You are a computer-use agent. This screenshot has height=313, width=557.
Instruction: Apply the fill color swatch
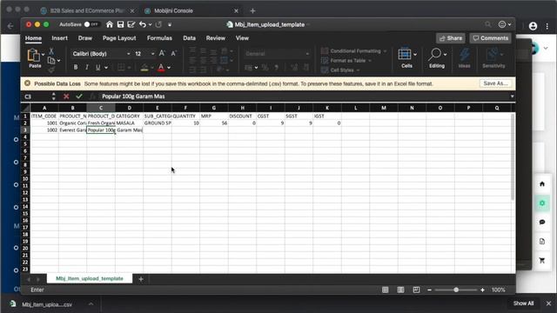(144, 68)
